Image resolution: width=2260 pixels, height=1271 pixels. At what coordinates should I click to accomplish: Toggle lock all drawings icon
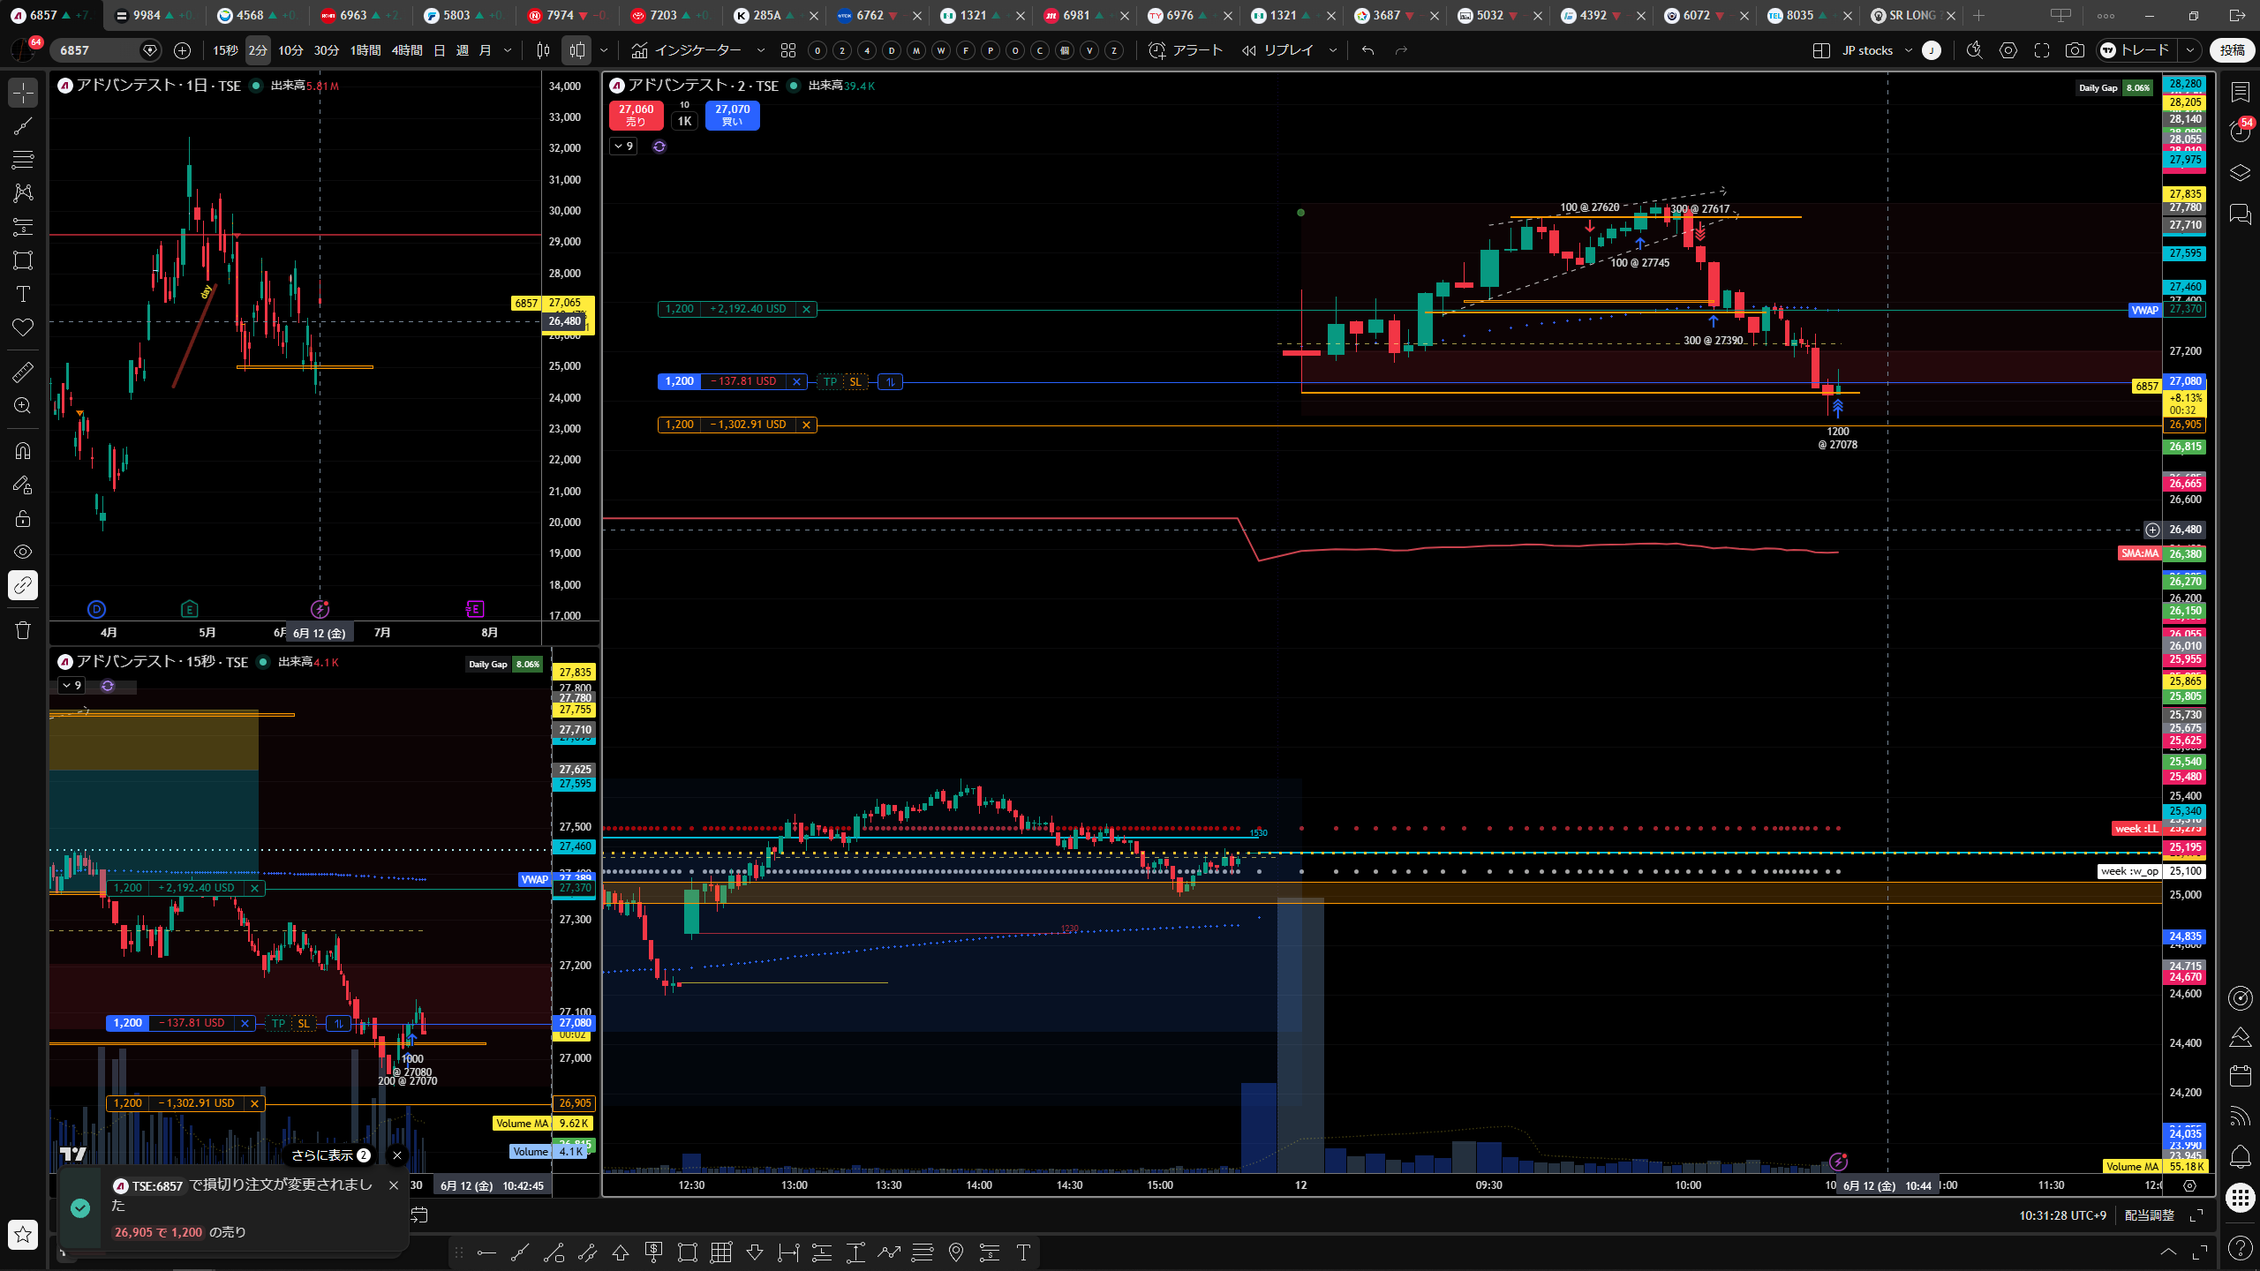(x=23, y=518)
